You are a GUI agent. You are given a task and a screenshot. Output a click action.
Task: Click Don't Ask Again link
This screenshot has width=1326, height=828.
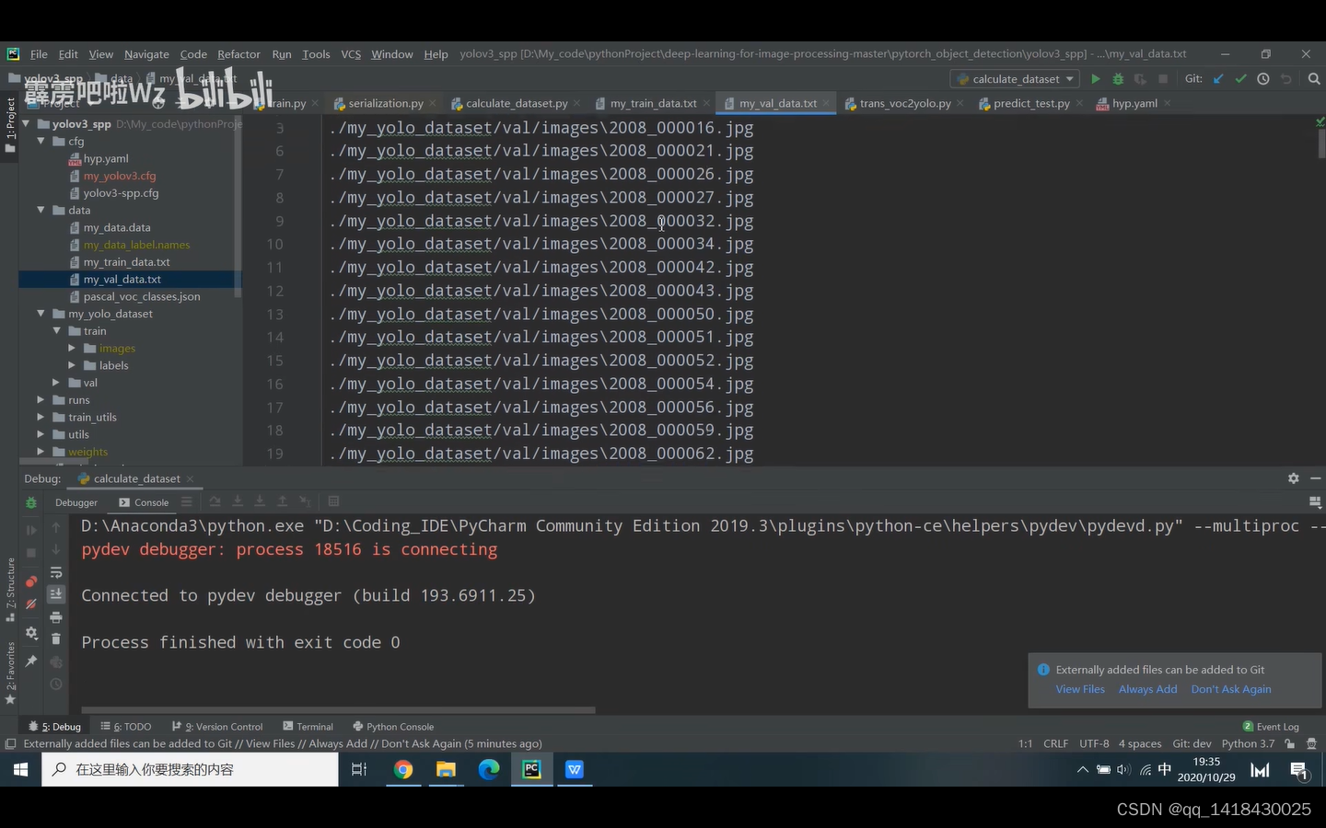coord(1231,689)
